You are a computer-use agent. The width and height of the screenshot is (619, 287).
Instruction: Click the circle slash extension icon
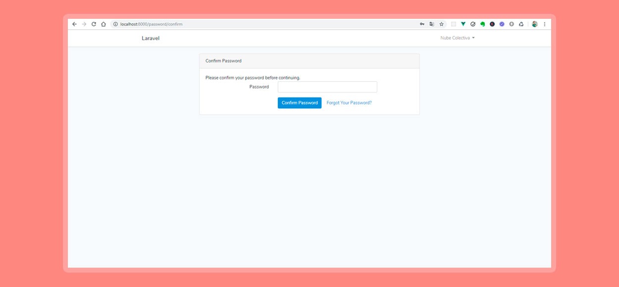473,24
